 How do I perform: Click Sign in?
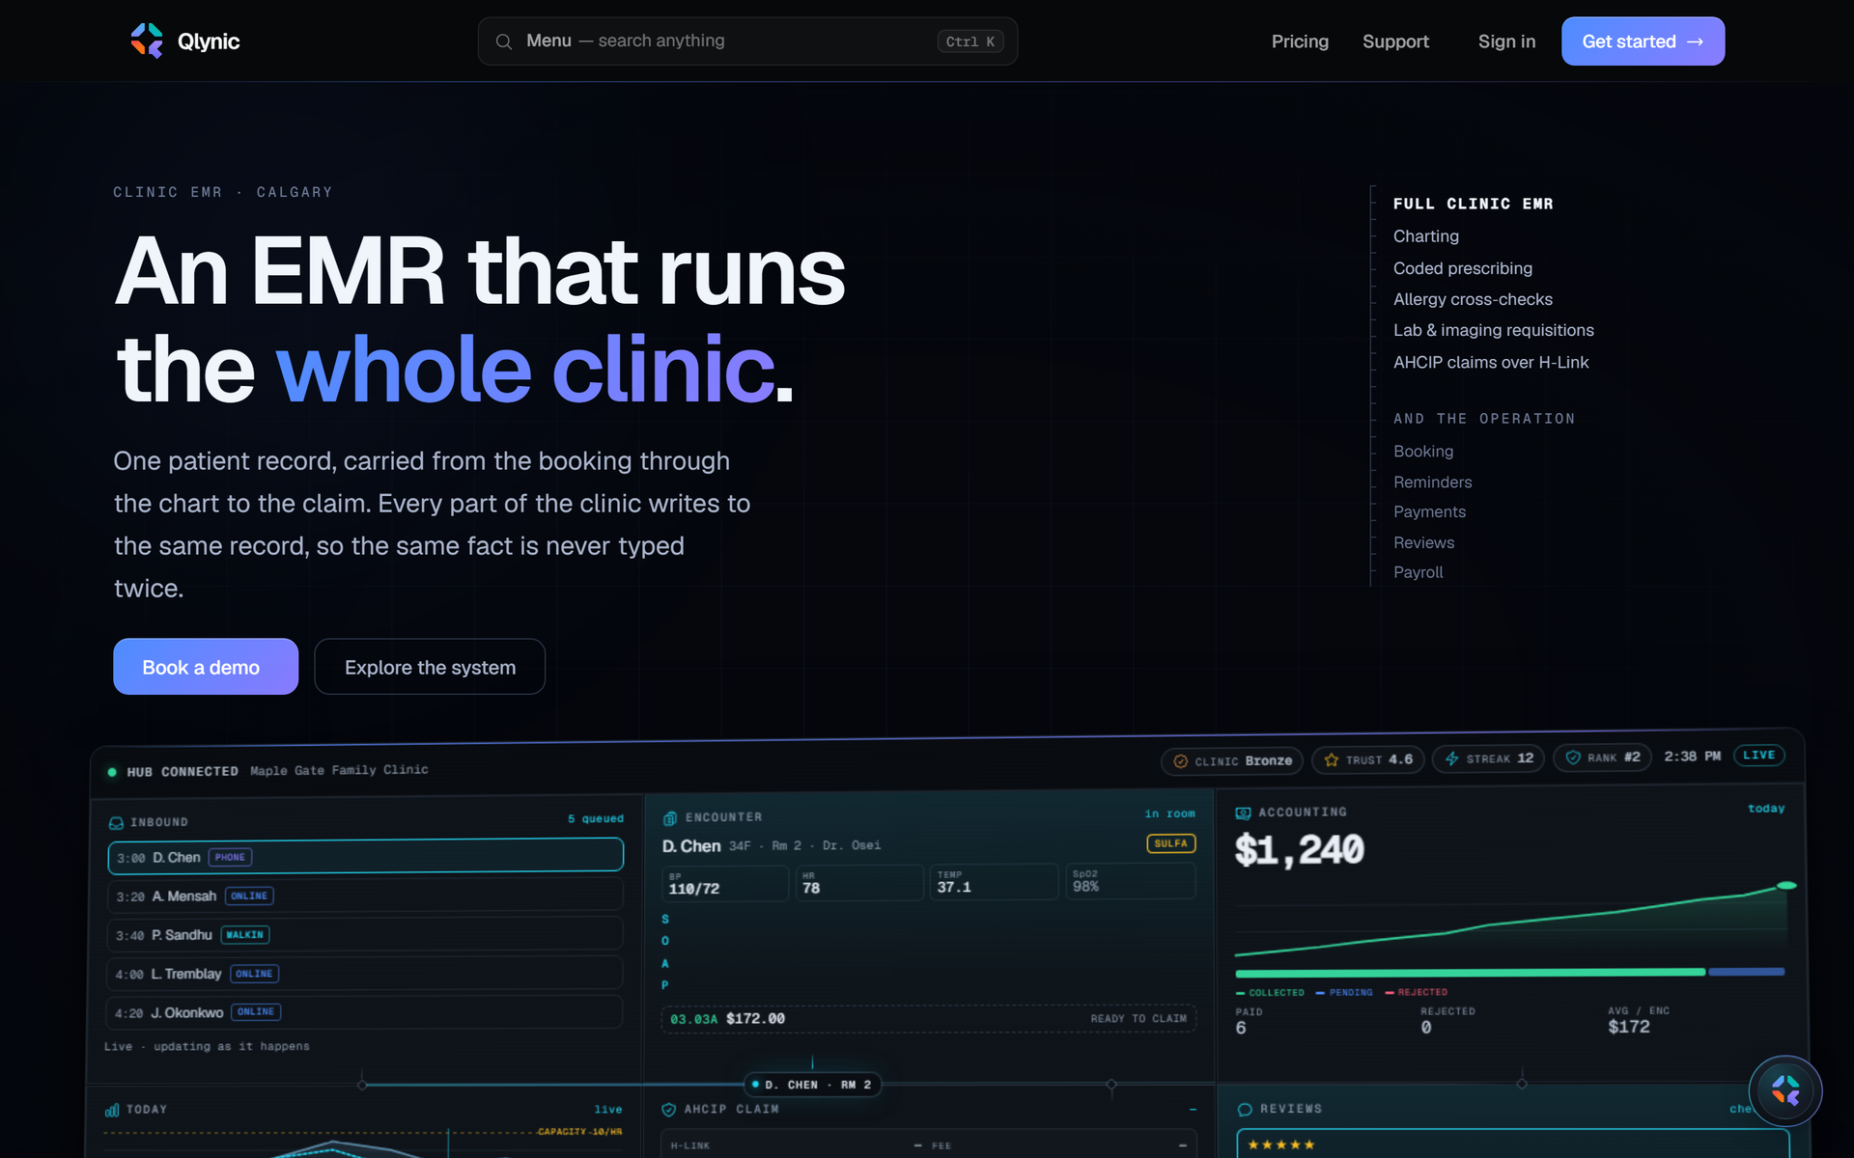(x=1506, y=41)
